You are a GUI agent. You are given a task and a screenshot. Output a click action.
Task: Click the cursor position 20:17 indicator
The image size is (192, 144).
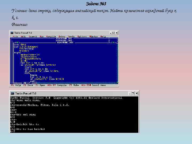(x=27, y=83)
